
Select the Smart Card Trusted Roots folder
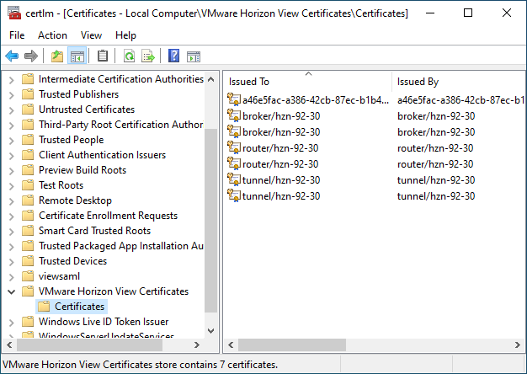[94, 231]
